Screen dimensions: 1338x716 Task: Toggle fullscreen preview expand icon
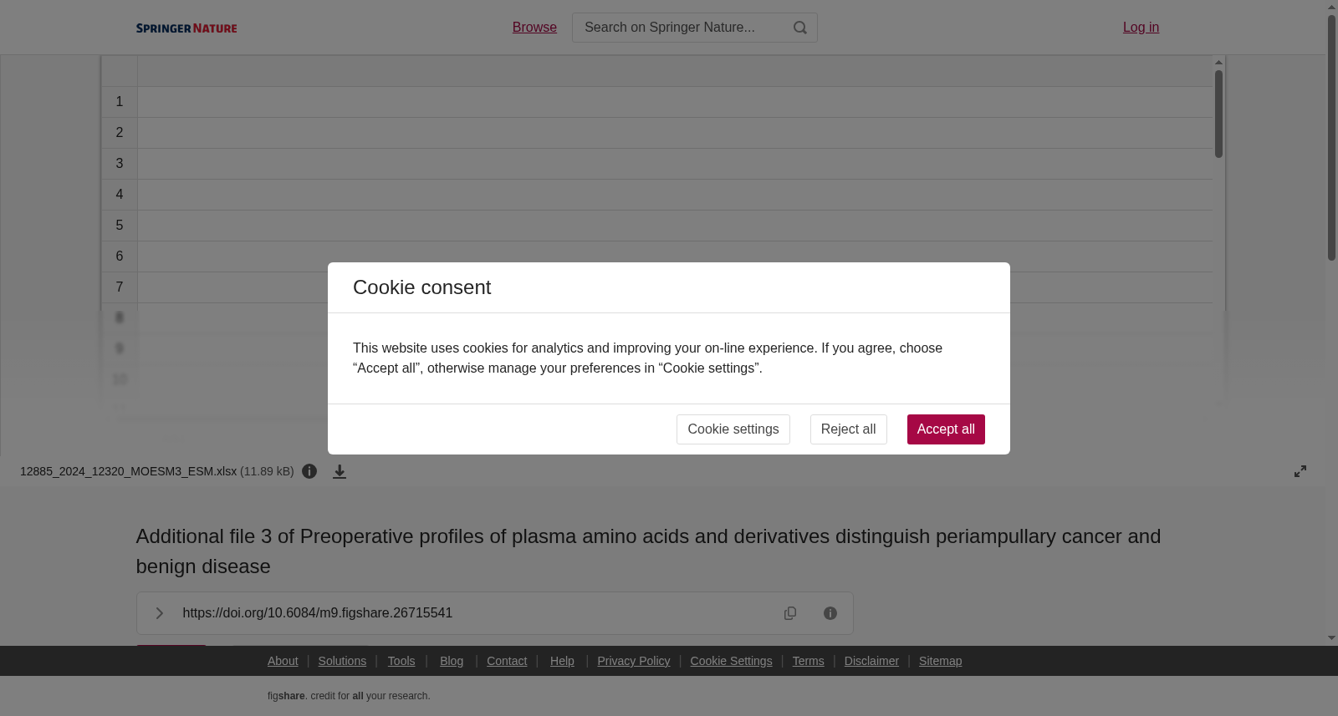click(x=1300, y=471)
